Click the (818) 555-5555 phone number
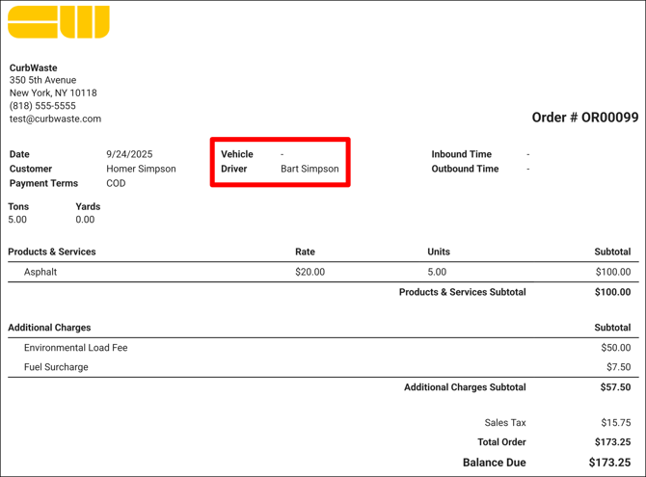The image size is (646, 477). coord(42,106)
